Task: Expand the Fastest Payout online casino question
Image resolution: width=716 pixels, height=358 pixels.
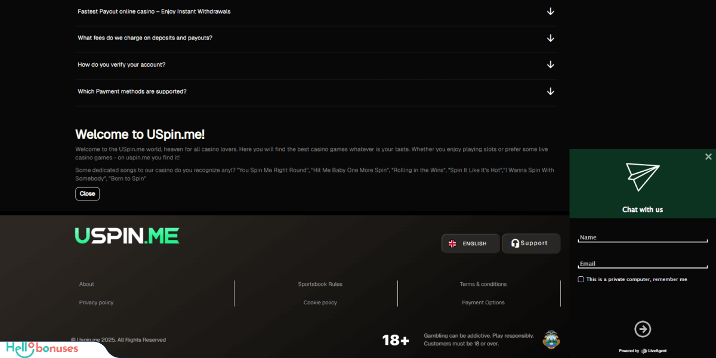Action: pyautogui.click(x=316, y=11)
